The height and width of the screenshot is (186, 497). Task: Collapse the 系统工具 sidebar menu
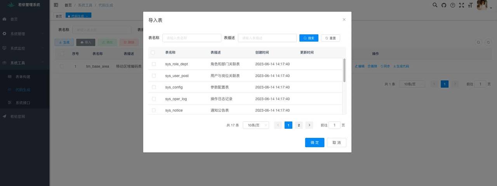[25, 63]
